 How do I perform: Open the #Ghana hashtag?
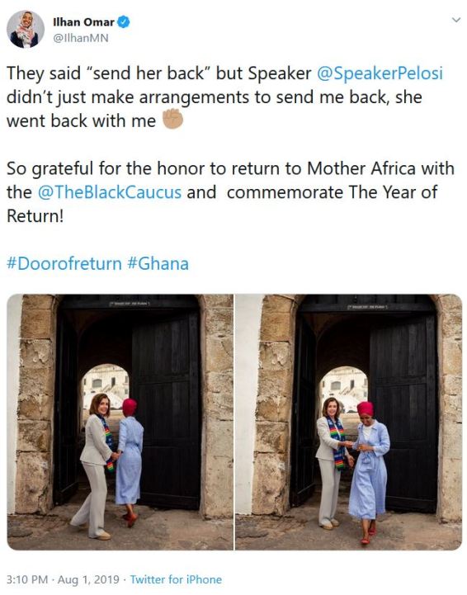pyautogui.click(x=158, y=263)
